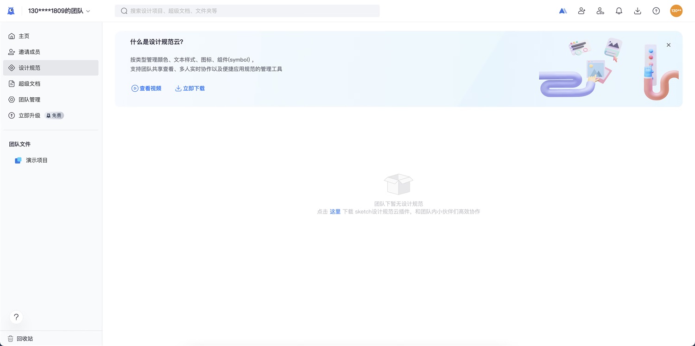Viewport: 695px width, 346px height.
Task: Open the help question mark icon in the top bar
Action: [x=656, y=11]
